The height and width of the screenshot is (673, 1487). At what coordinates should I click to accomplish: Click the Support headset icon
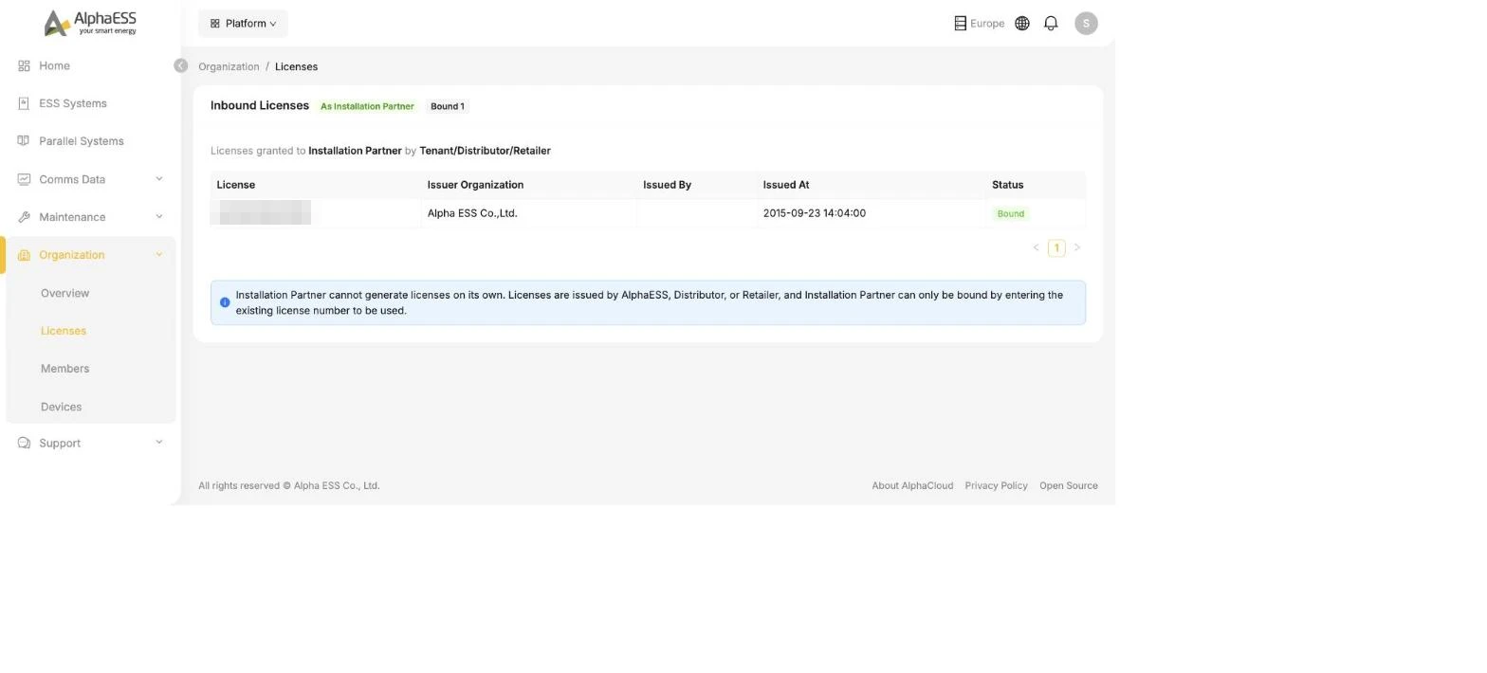pos(24,443)
